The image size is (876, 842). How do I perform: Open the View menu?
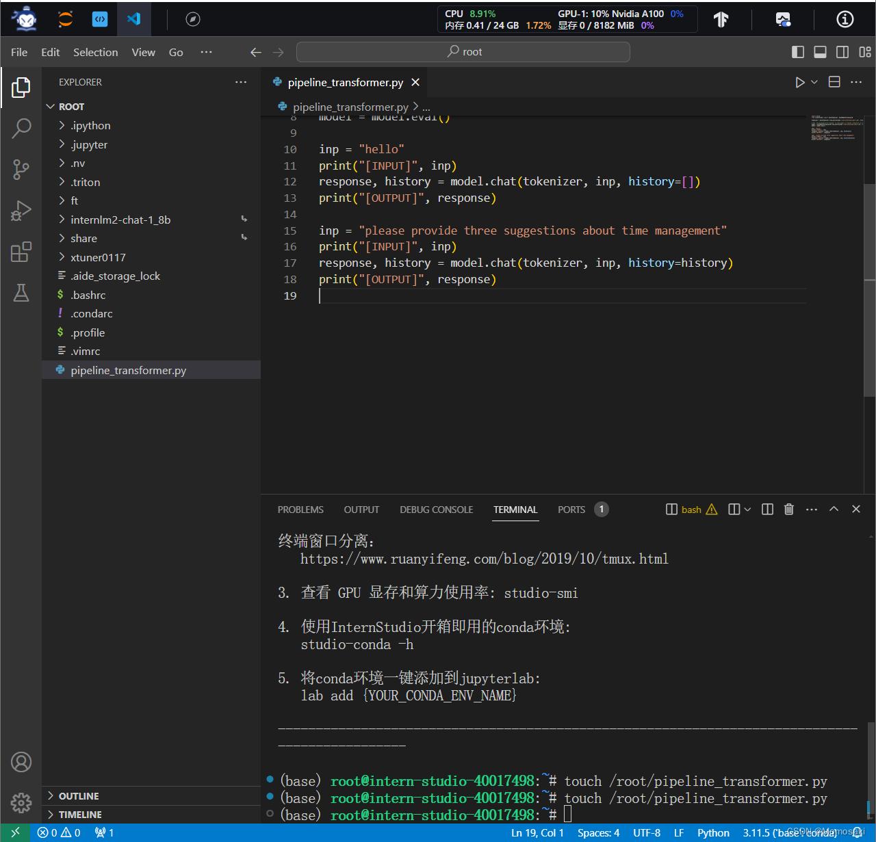(144, 52)
